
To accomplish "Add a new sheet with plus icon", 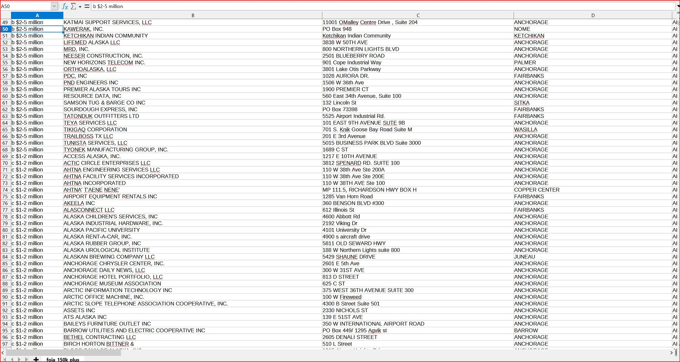I will pos(36,359).
